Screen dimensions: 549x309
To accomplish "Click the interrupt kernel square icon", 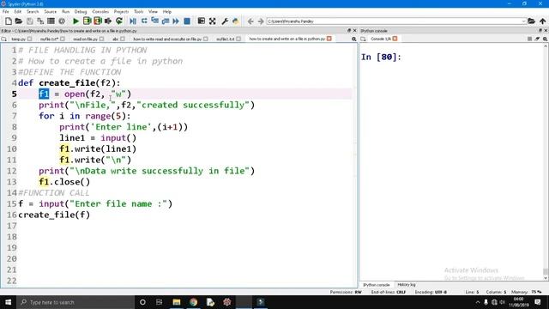I will tap(530, 39).
